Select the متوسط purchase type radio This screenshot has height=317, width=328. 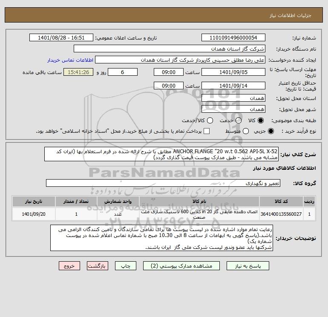tap(246, 131)
